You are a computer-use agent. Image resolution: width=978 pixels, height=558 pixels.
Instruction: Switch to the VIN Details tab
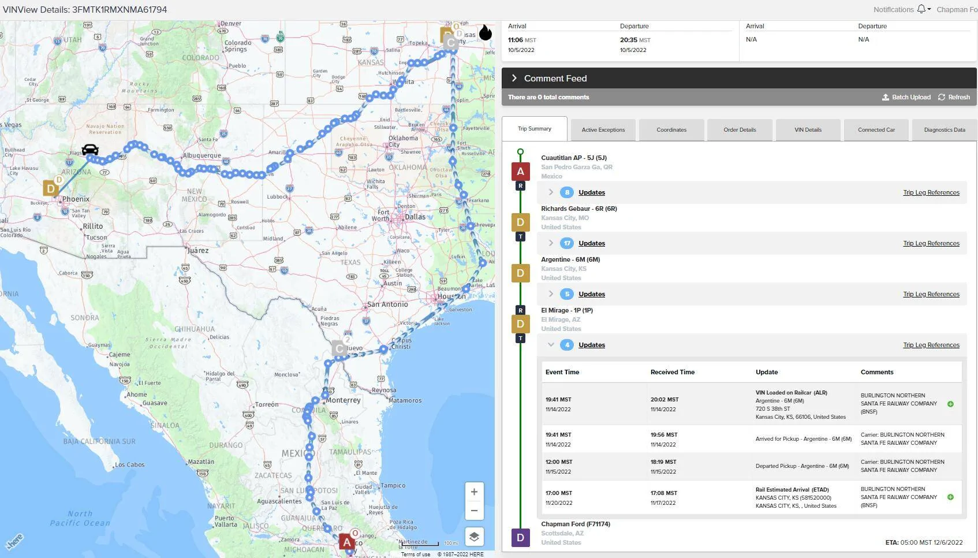tap(808, 130)
